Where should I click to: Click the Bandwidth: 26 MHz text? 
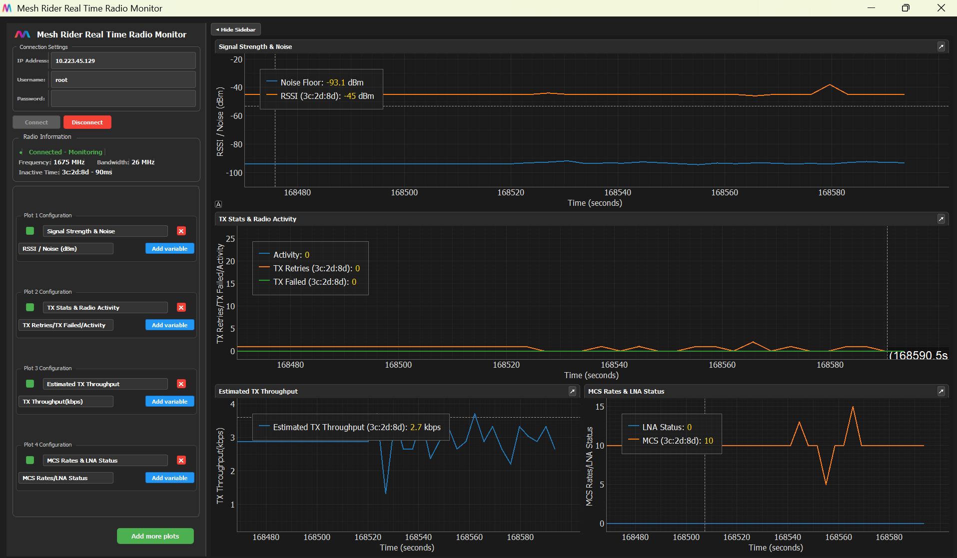point(126,162)
